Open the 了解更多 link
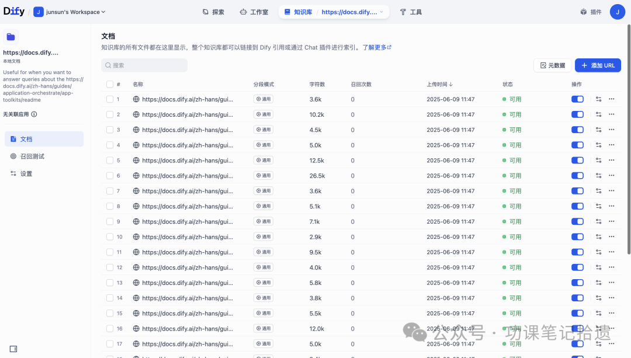Screen dimensions: 631x358 click(377, 47)
